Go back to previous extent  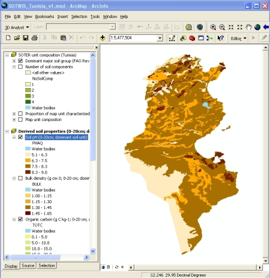click(266, 27)
